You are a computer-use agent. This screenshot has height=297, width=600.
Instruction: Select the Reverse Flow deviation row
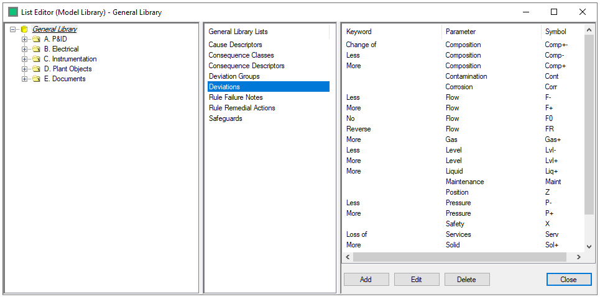[358, 129]
